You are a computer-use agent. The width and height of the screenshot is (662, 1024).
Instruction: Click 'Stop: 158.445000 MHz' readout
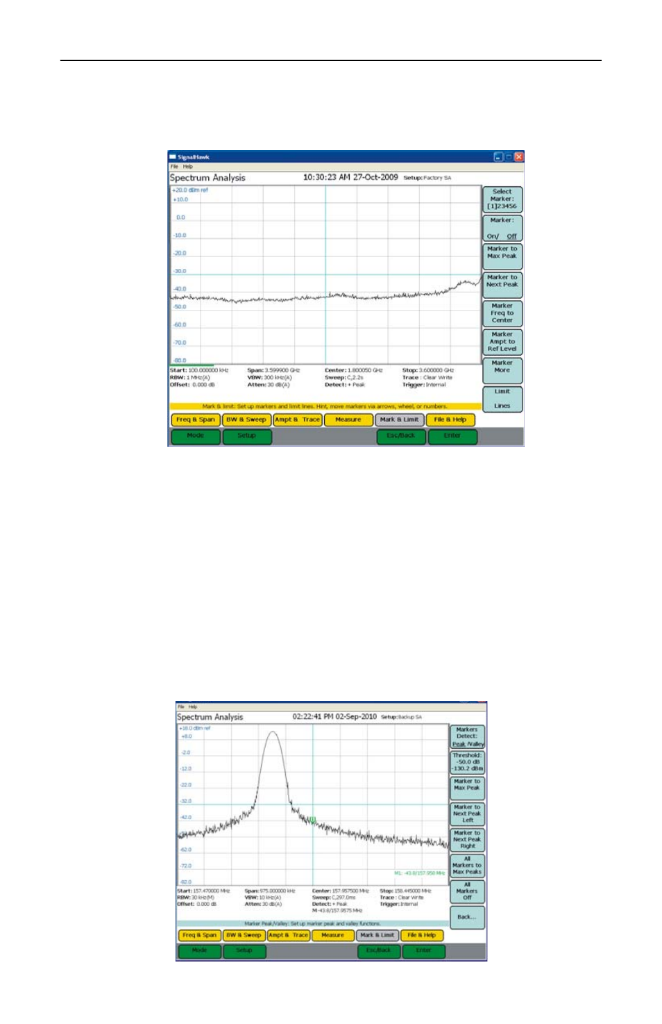point(405,891)
